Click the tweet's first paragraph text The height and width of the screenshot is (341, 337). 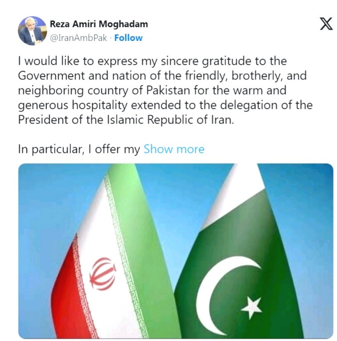tap(164, 91)
